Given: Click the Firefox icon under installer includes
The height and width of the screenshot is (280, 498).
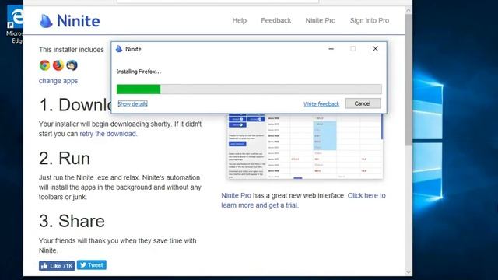Looking at the screenshot, I should click(58, 65).
